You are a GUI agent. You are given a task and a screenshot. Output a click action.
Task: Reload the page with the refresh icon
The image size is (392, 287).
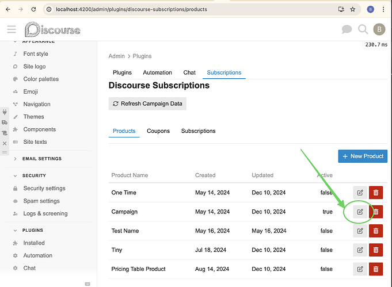click(33, 9)
